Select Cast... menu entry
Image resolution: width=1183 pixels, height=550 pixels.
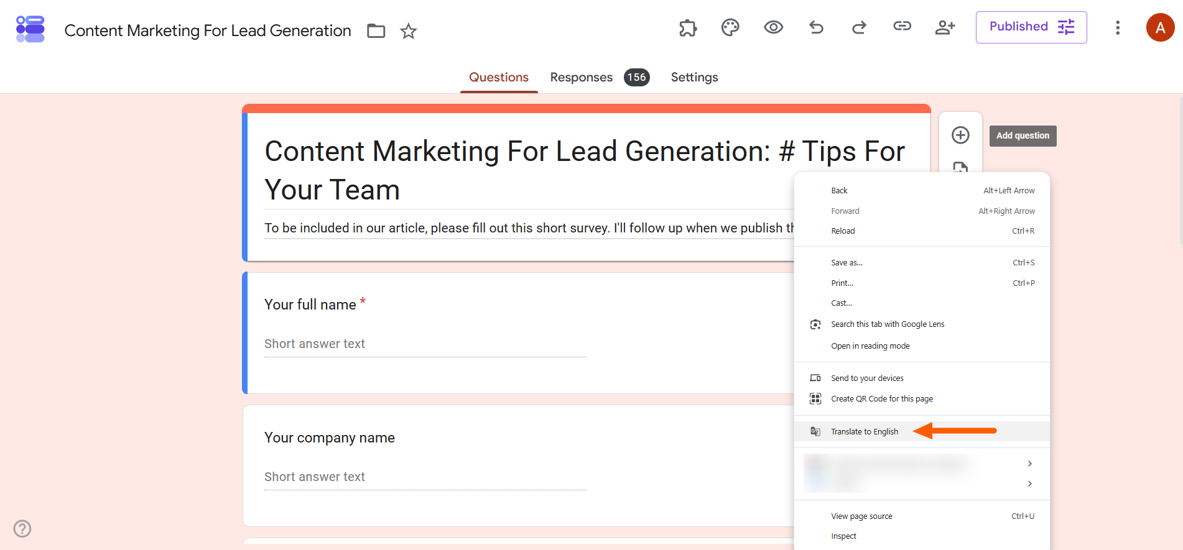coord(922,303)
